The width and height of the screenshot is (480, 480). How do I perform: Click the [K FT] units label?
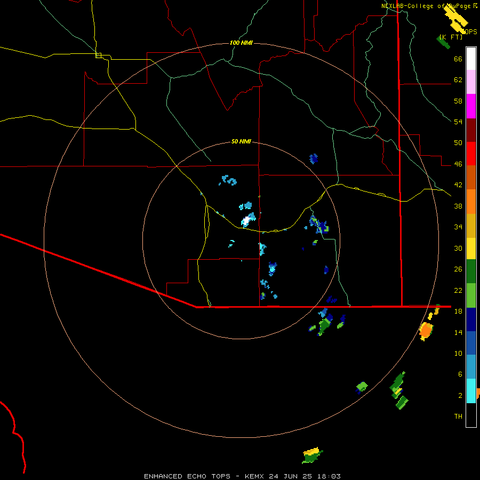451,37
